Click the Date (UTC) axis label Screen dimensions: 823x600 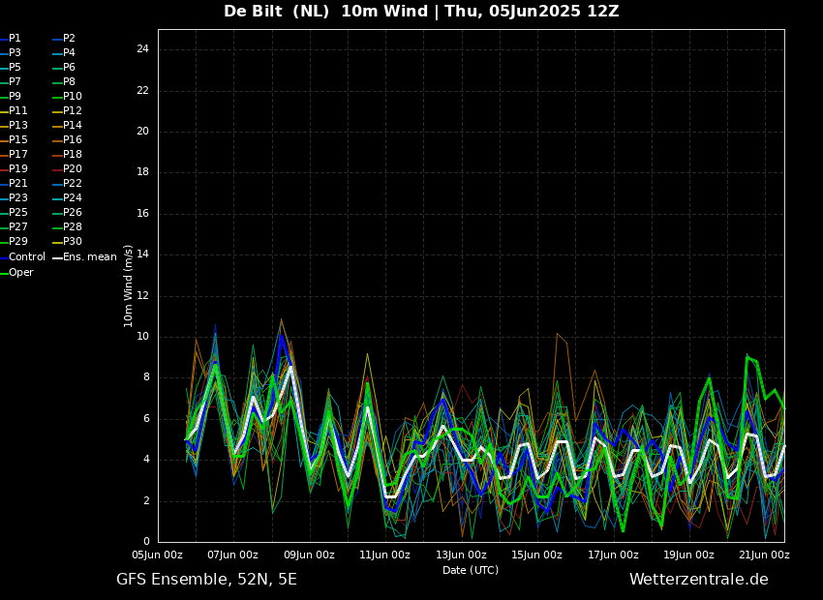coord(471,570)
